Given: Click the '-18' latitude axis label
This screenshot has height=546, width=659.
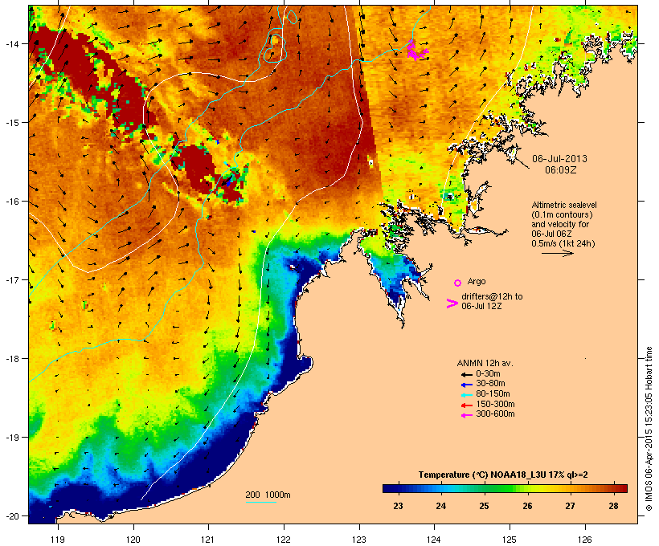Looking at the screenshot, I should tap(11, 359).
